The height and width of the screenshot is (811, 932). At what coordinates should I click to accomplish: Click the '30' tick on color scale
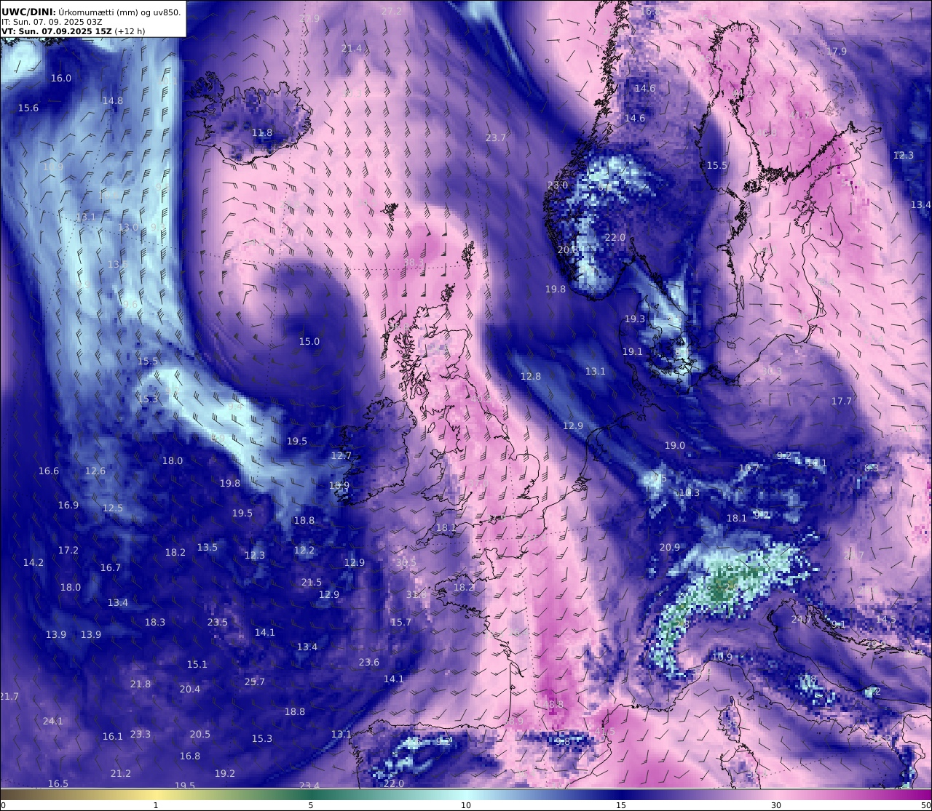pyautogui.click(x=776, y=805)
